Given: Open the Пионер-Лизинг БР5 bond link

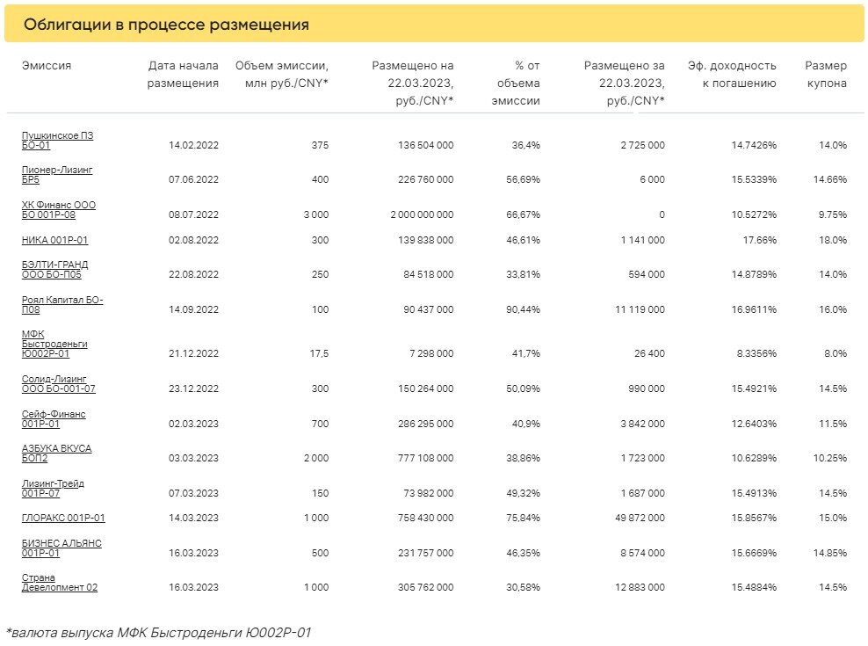Looking at the screenshot, I should pos(57,175).
